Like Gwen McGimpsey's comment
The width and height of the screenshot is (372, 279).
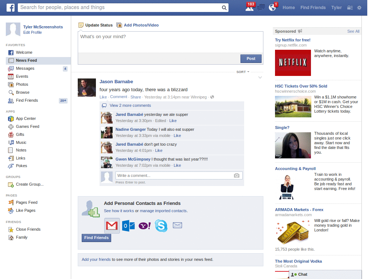tap(177, 166)
